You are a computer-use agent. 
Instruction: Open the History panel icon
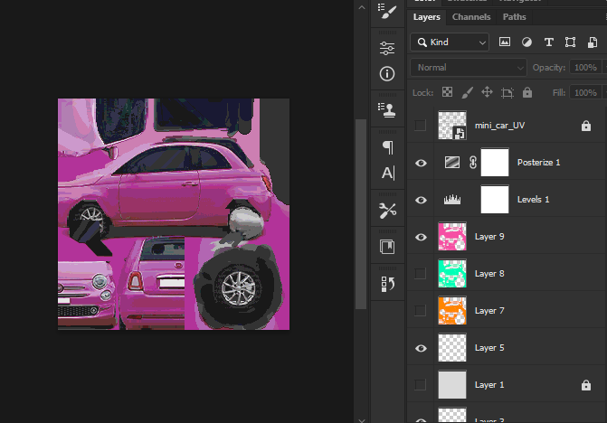click(387, 284)
